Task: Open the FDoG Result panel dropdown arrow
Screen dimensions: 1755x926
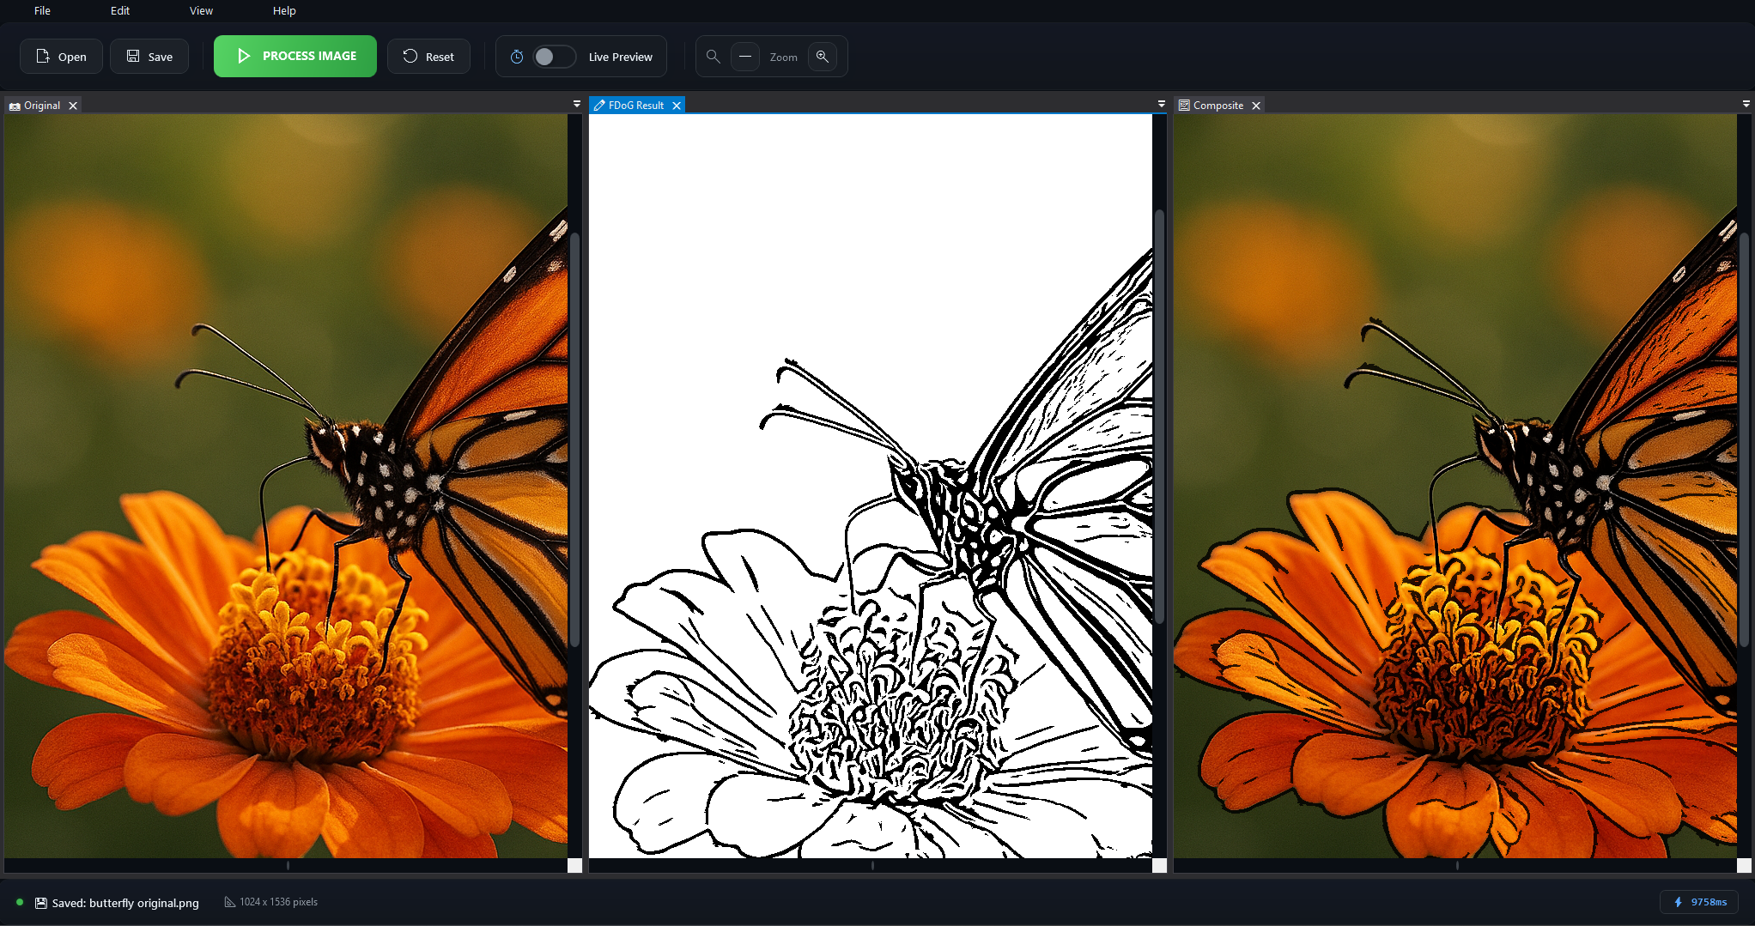Action: click(1162, 104)
